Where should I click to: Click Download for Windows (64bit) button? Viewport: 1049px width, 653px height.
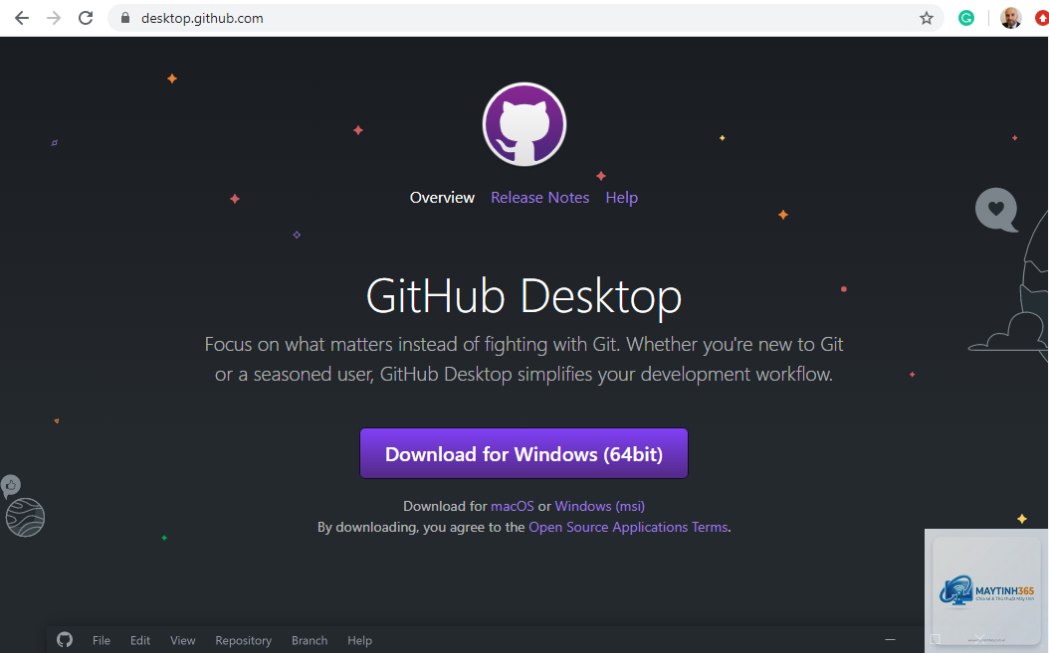point(524,454)
